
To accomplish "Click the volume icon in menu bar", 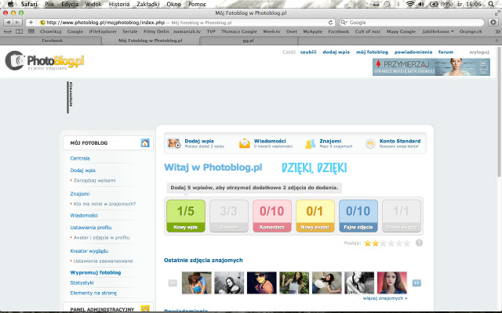I will [421, 4].
